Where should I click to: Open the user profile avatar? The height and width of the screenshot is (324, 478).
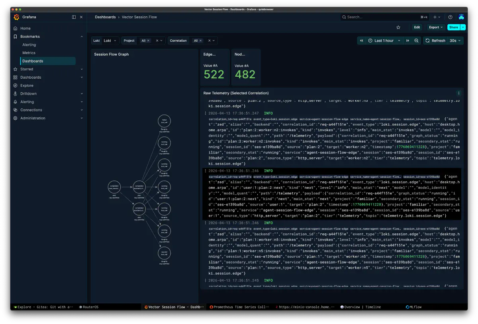click(461, 17)
